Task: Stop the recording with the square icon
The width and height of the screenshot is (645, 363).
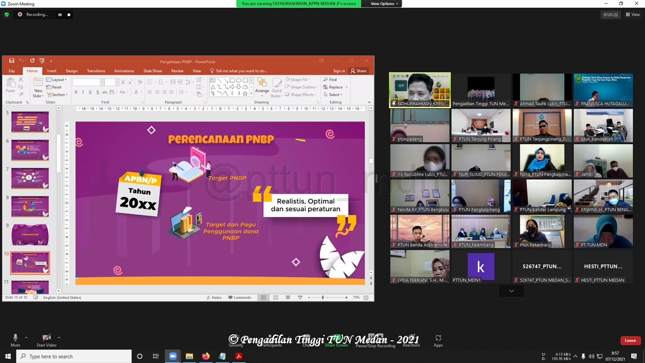Action: pos(69,15)
